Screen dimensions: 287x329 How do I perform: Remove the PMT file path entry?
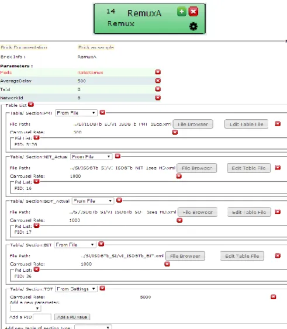click(278, 124)
